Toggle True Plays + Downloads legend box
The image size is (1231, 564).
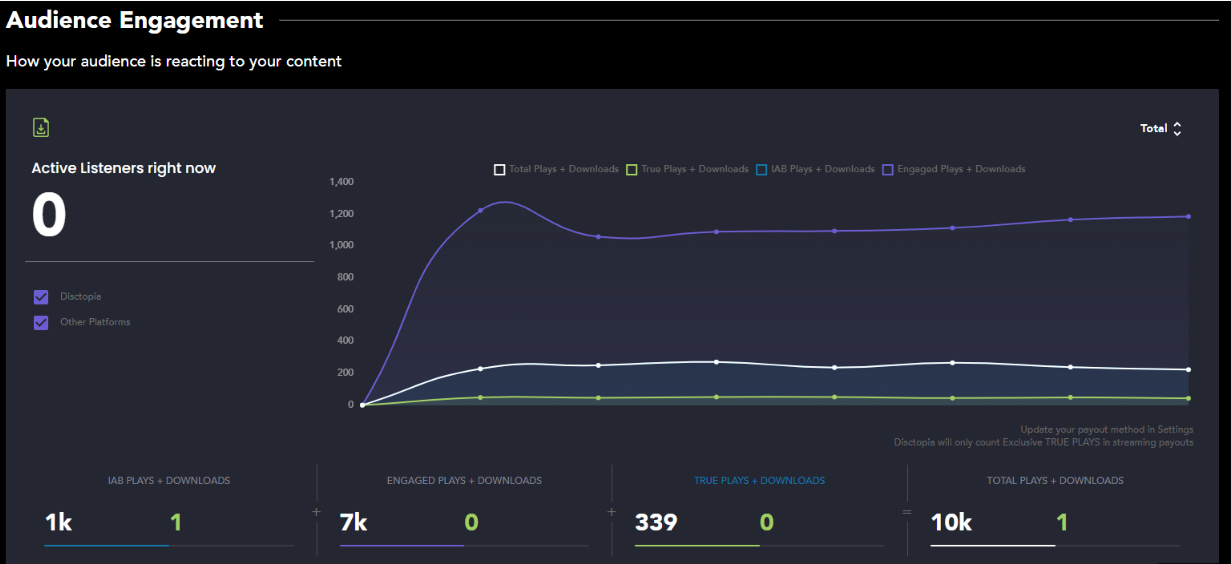pyautogui.click(x=632, y=170)
